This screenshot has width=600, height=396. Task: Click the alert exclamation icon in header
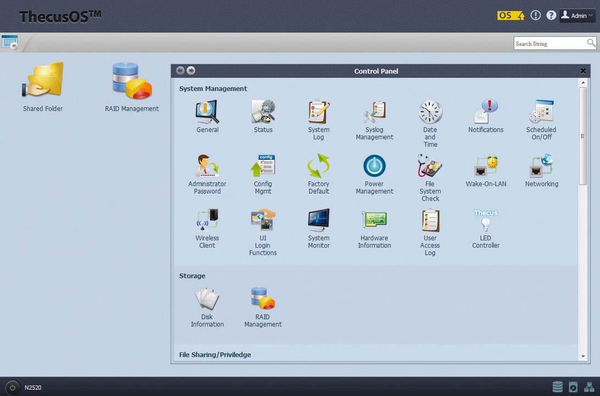pyautogui.click(x=535, y=15)
